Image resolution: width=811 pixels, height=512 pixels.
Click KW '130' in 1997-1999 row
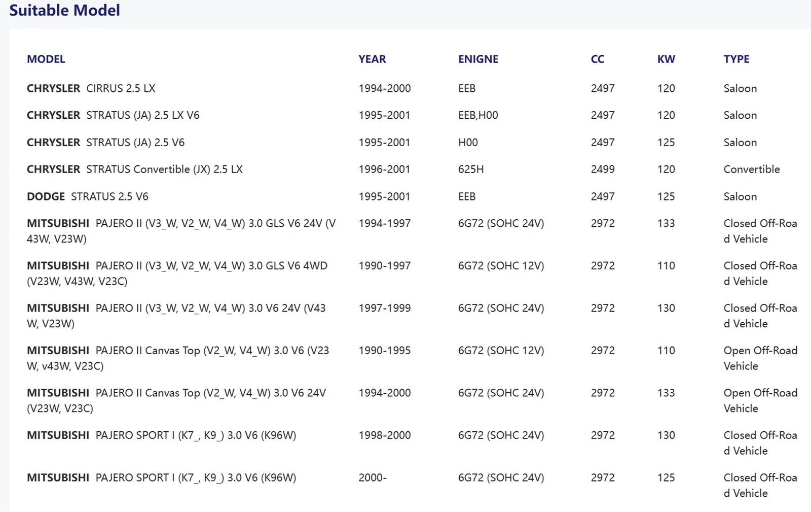666,308
